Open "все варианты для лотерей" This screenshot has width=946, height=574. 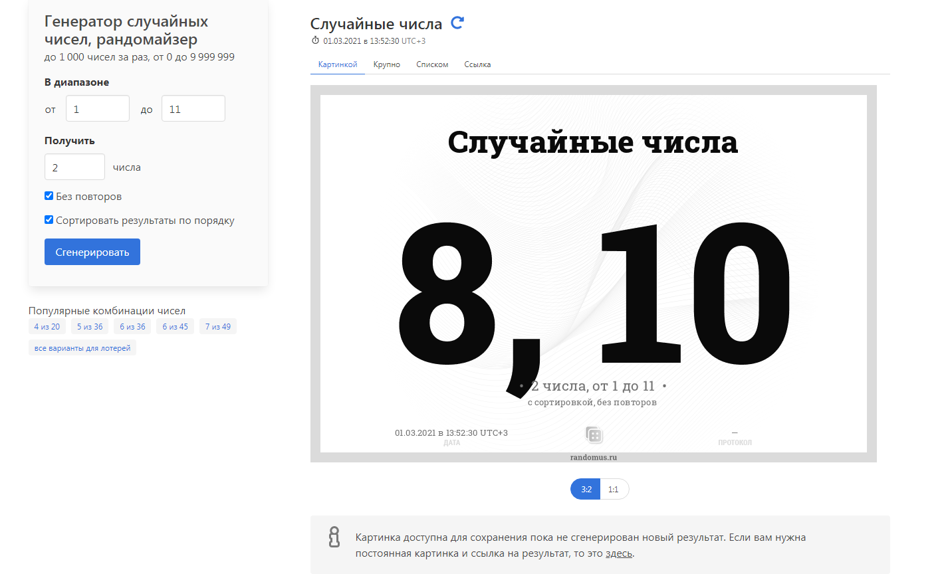click(82, 347)
